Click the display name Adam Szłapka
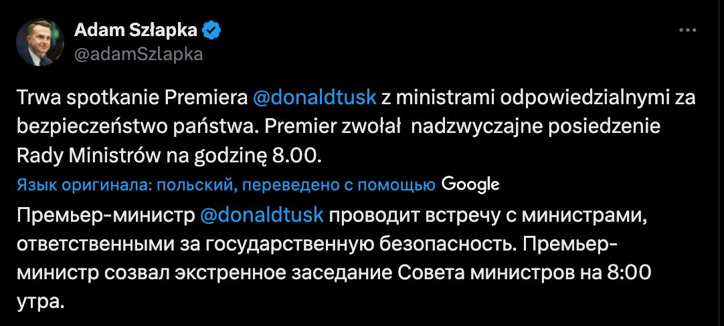 (x=135, y=30)
